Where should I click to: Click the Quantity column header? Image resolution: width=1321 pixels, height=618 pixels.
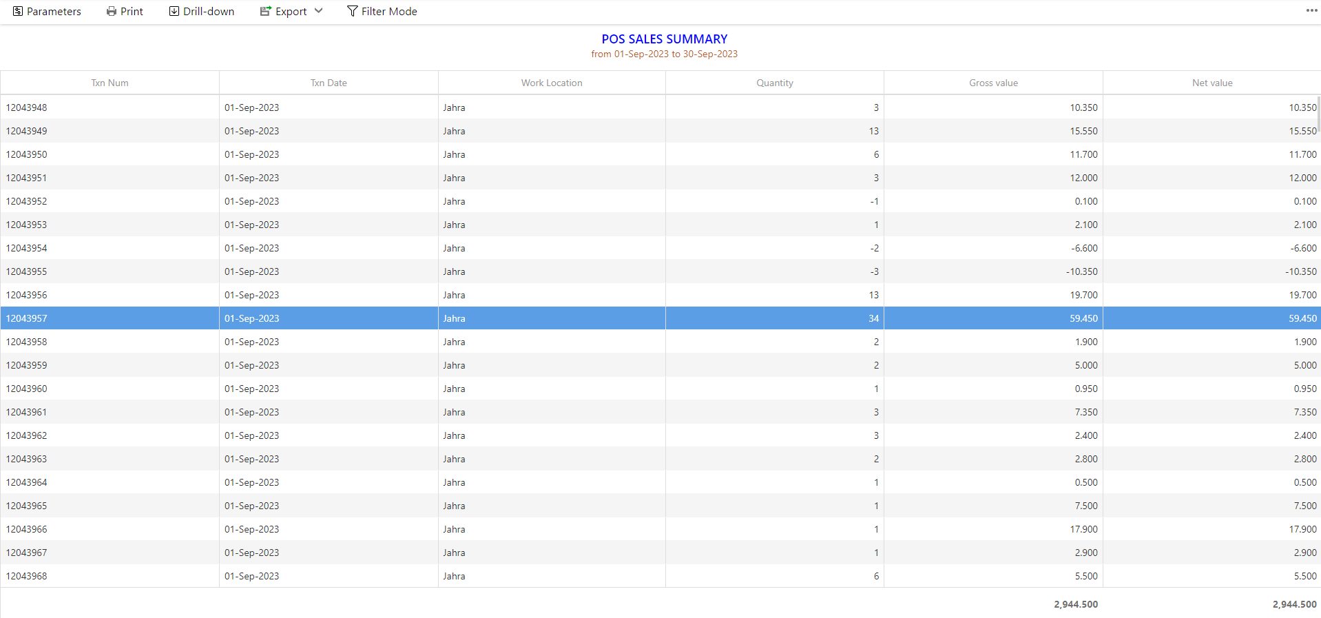774,83
